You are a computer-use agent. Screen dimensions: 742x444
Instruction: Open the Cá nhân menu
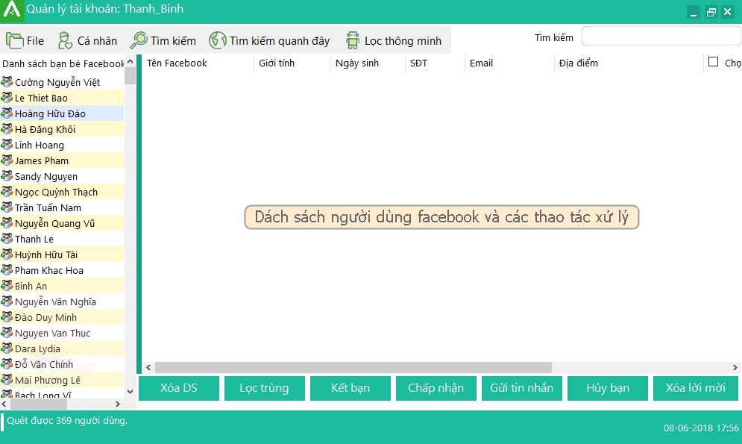[87, 41]
